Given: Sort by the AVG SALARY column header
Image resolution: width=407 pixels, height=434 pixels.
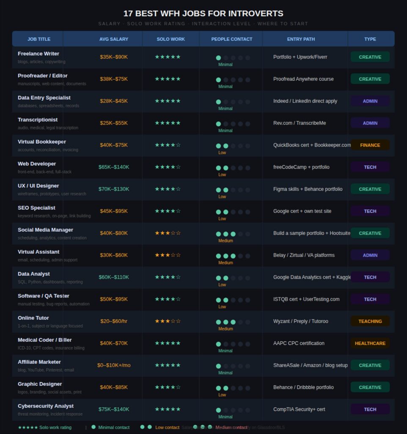Looking at the screenshot, I should point(114,39).
